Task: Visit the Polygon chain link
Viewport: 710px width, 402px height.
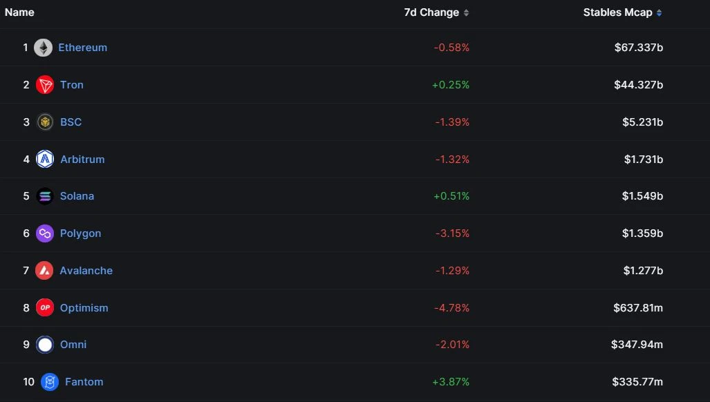Action: coord(80,233)
